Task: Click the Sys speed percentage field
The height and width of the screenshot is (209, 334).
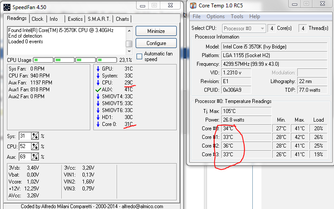Action: (25, 136)
